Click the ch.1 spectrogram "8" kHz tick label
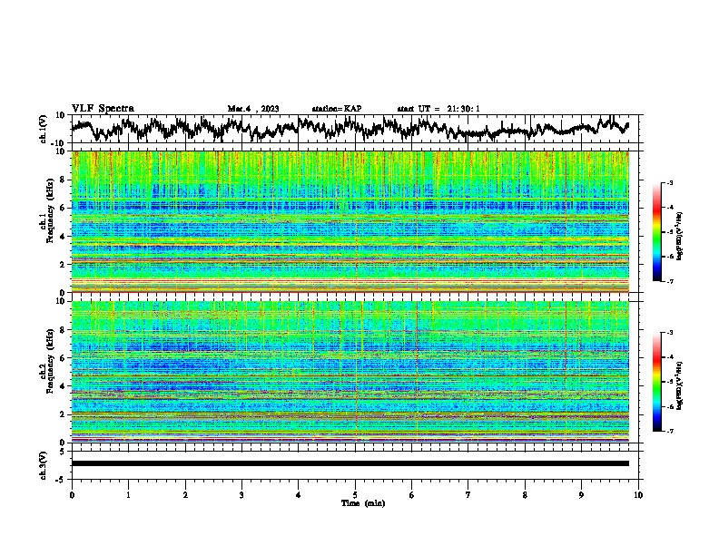This screenshot has width=719, height=555. tap(64, 180)
